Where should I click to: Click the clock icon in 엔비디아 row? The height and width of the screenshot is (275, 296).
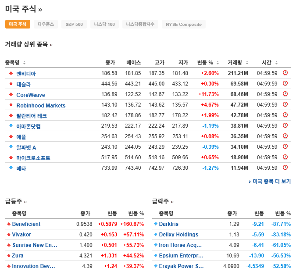pos(285,73)
